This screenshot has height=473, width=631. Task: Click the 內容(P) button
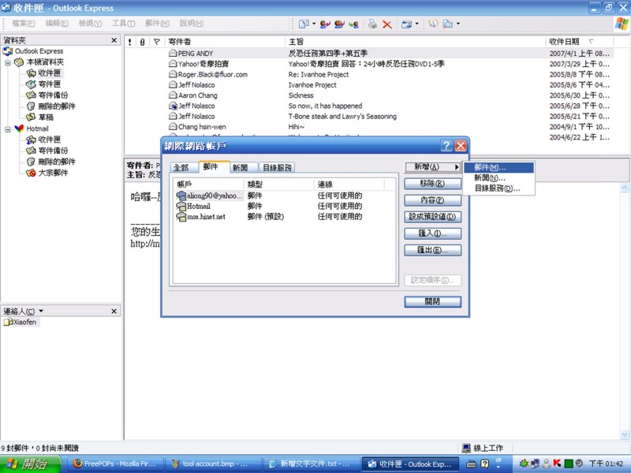(432, 200)
